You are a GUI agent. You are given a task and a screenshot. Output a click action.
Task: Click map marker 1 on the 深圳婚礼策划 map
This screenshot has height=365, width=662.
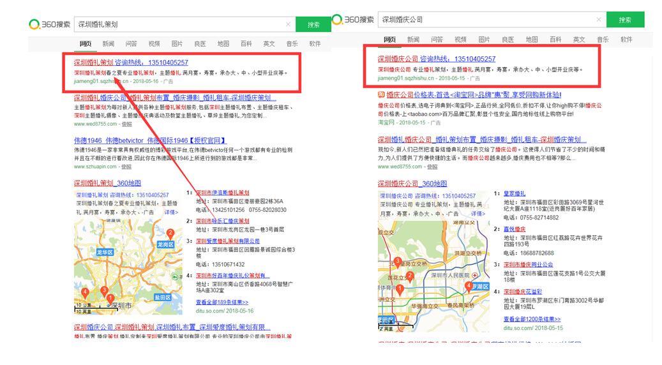[x=110, y=300]
